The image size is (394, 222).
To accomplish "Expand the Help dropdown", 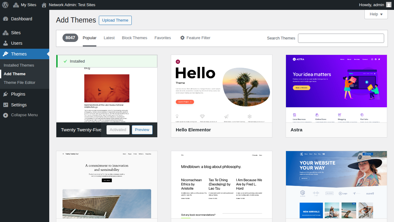I will 376,14.
